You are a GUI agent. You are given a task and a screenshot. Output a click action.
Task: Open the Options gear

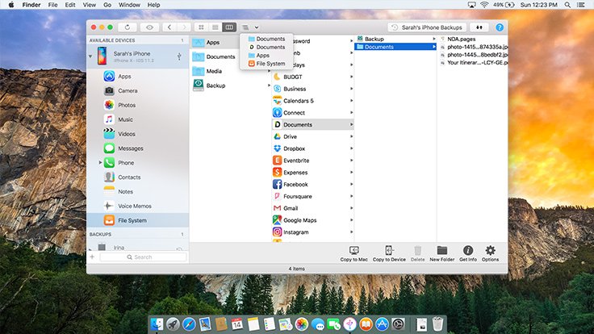click(490, 253)
